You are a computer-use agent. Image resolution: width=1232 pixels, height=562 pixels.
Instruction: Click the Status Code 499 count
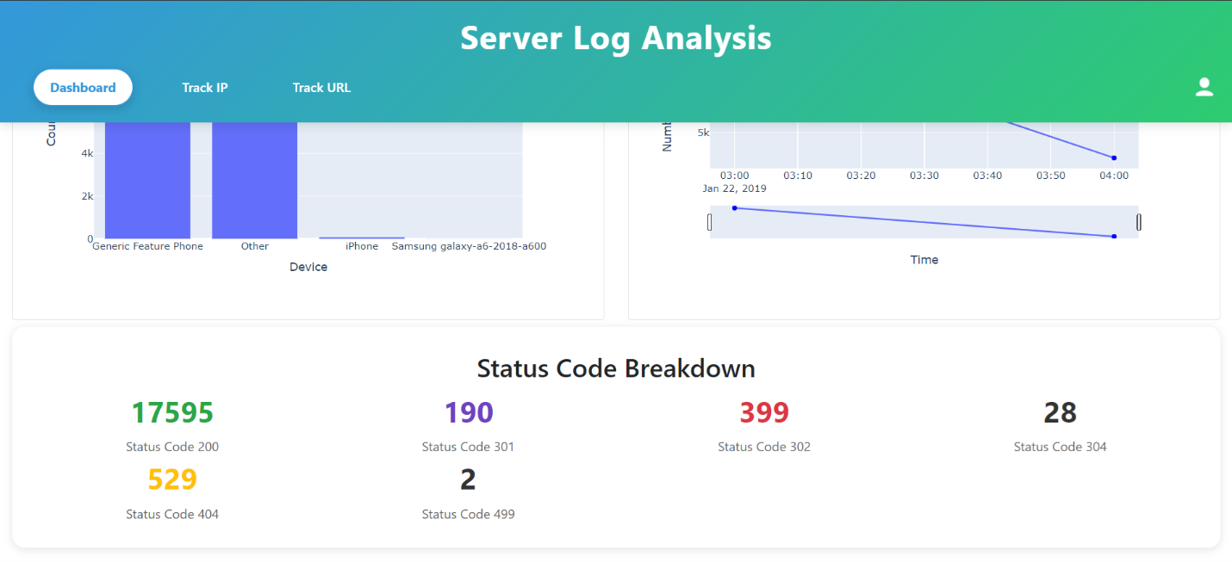[468, 479]
